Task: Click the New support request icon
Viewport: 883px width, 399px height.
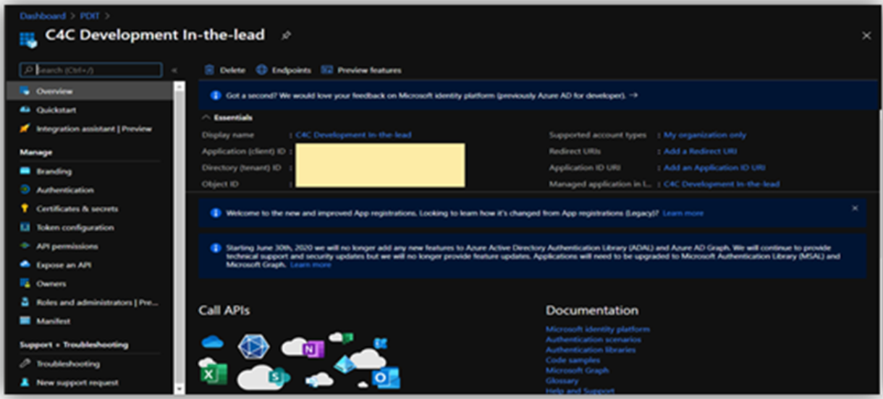Action: [x=25, y=382]
